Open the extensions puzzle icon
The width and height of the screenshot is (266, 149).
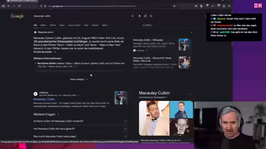[224, 6]
